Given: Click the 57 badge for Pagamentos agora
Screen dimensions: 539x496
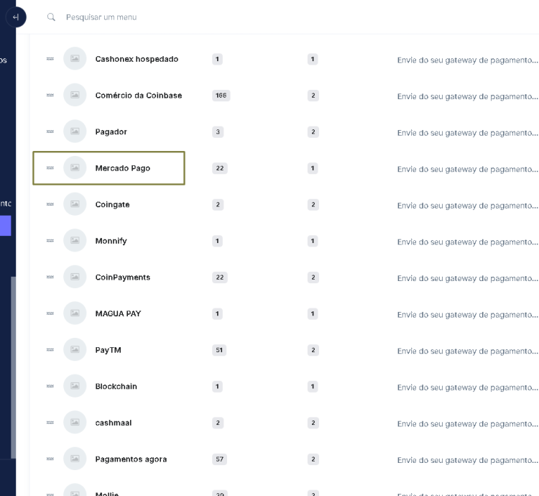Looking at the screenshot, I should coord(219,459).
